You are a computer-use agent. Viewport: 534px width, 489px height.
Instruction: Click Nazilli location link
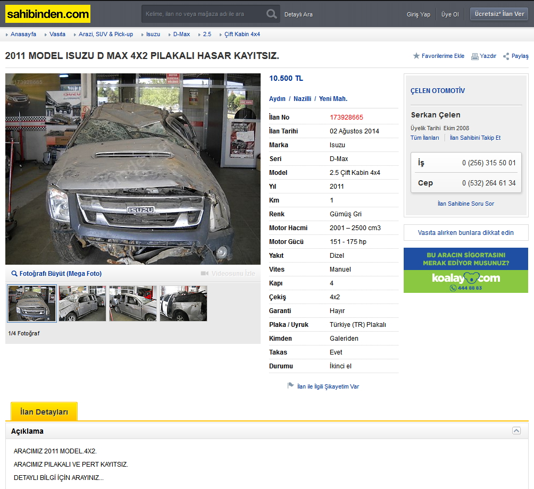tap(303, 99)
